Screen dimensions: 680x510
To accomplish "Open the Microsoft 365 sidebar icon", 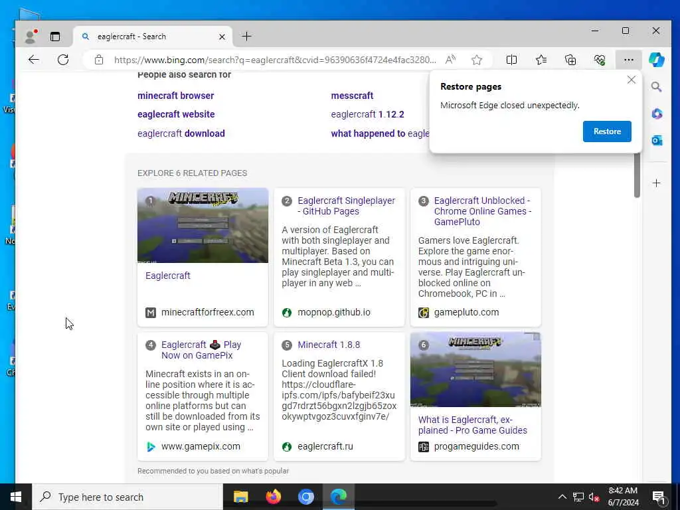I will pyautogui.click(x=657, y=114).
